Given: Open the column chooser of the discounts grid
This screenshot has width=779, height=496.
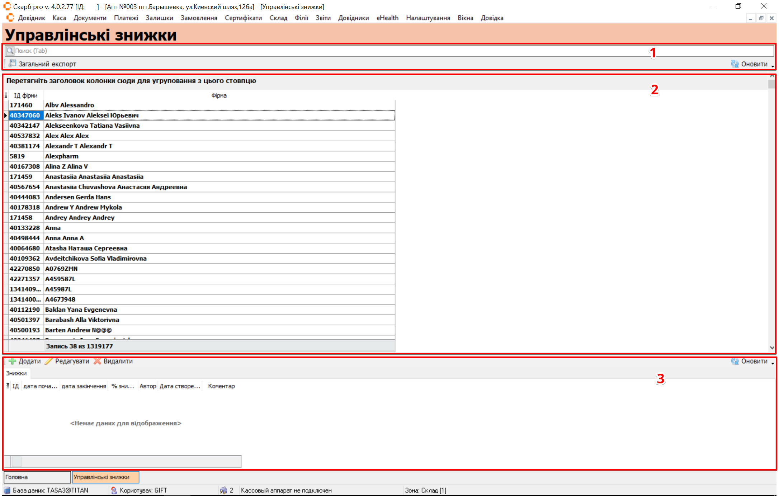Looking at the screenshot, I should (8, 386).
